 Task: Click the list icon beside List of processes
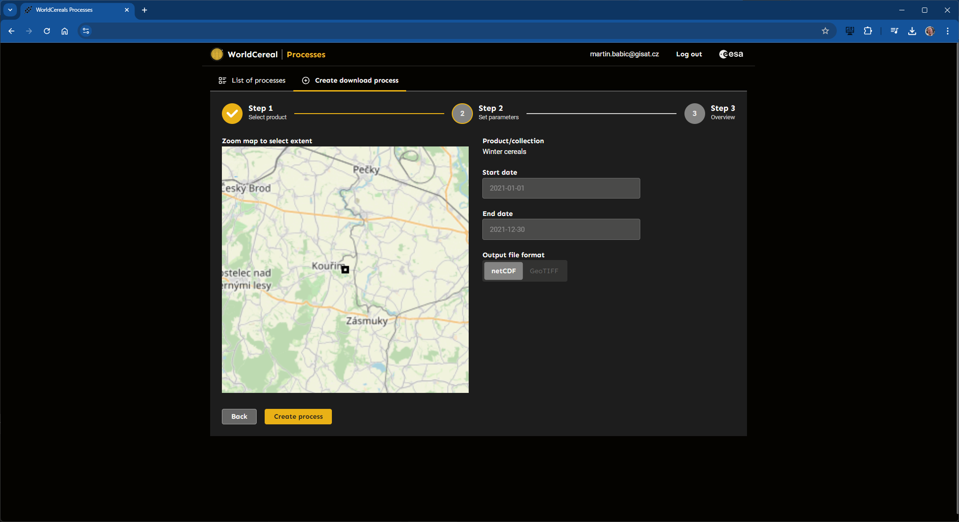pos(222,81)
